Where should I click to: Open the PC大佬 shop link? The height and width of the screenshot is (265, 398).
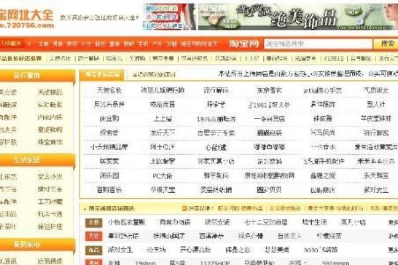[x=163, y=176]
